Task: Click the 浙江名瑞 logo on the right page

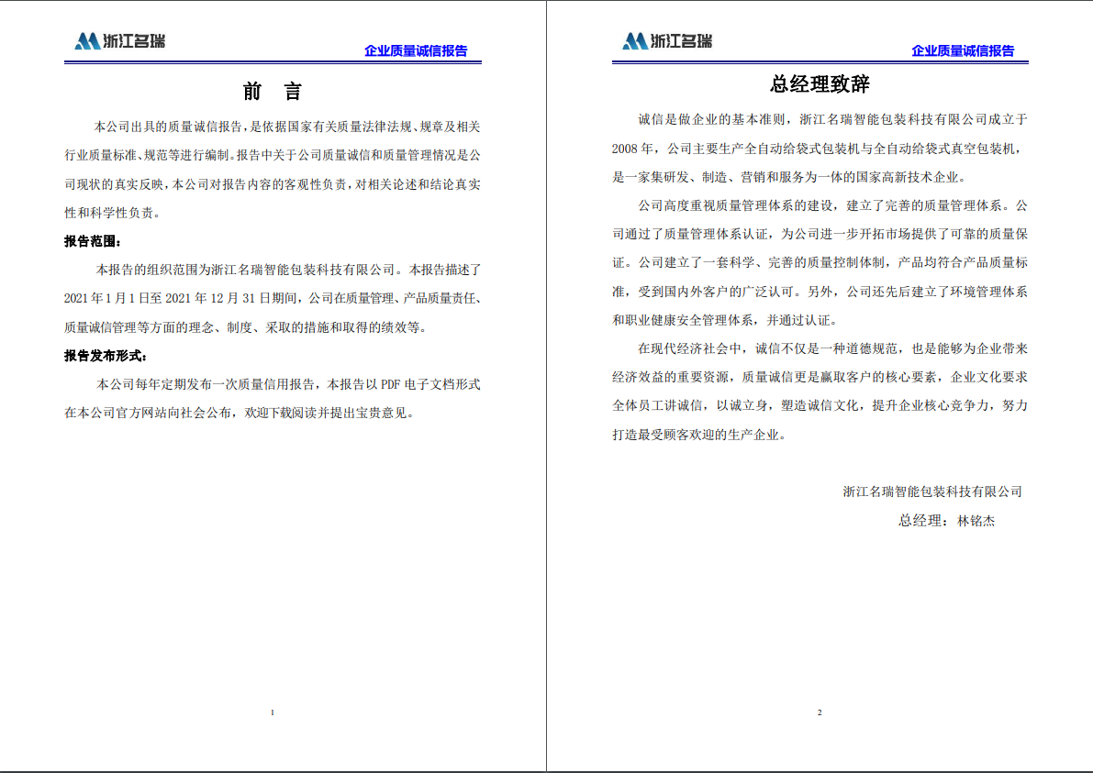Action: (667, 41)
